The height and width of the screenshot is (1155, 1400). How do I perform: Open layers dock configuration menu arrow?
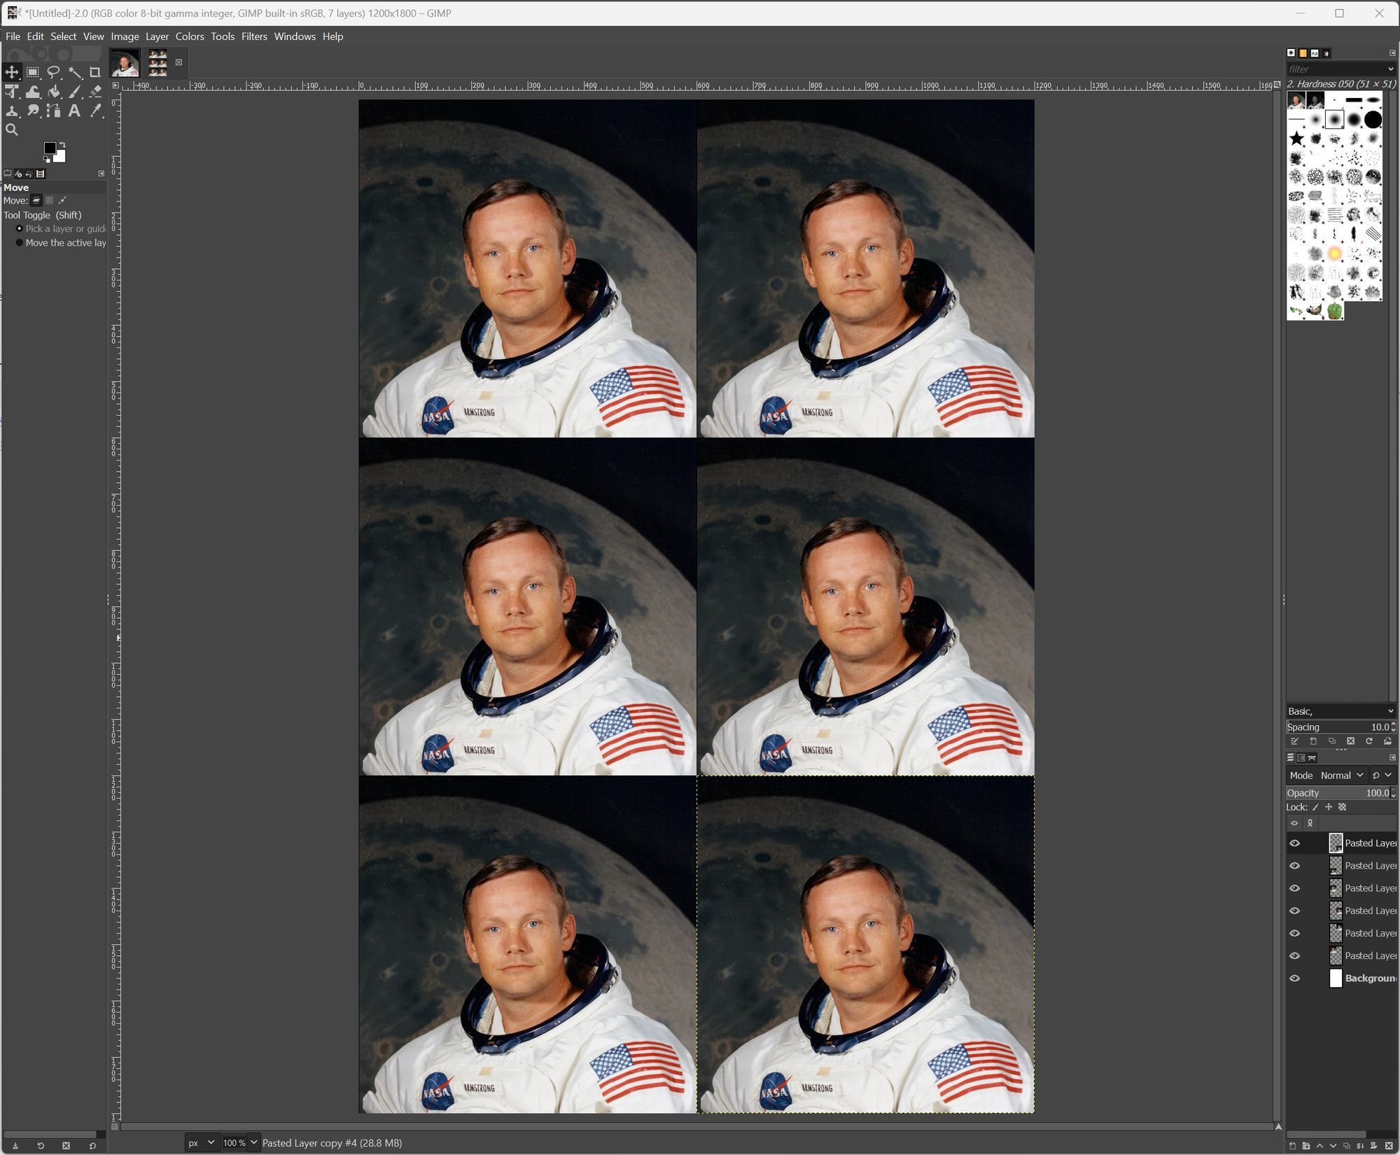[x=1392, y=757]
